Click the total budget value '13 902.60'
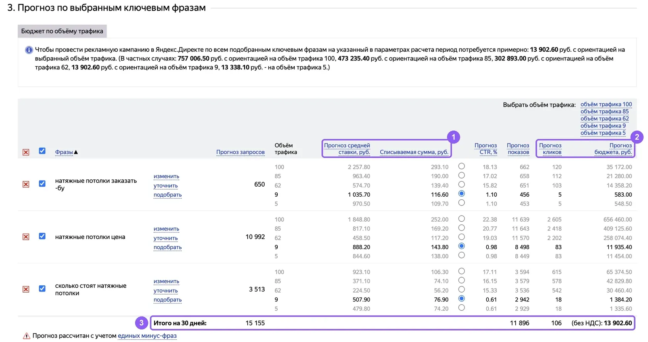Screen dimensions: 648x342 coord(618,323)
